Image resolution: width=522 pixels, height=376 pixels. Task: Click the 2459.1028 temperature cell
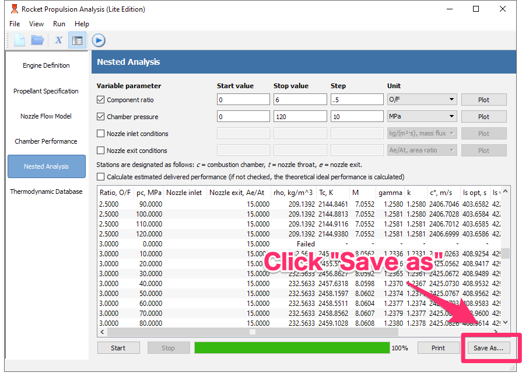(x=333, y=323)
